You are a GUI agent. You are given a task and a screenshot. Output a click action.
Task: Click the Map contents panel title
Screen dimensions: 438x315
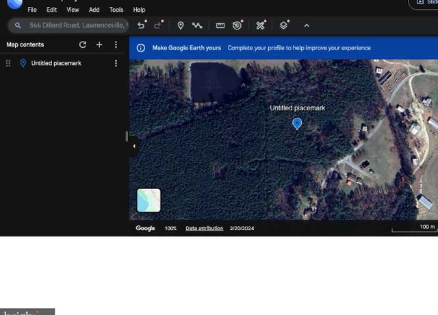click(25, 45)
